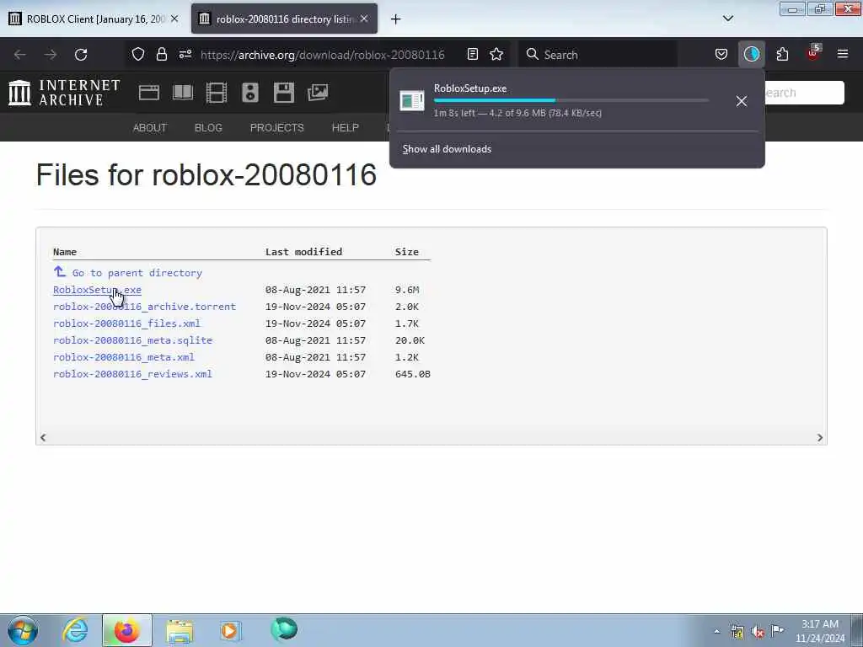Open the list all tabs dropdown arrow

727,19
